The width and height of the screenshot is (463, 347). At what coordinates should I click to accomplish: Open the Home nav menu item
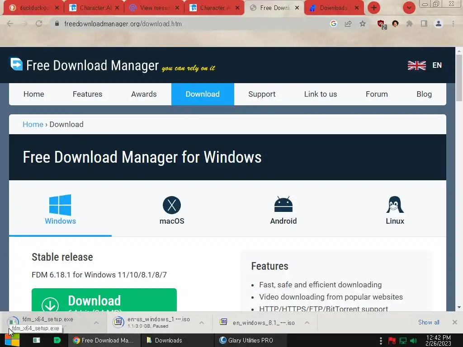pos(33,94)
